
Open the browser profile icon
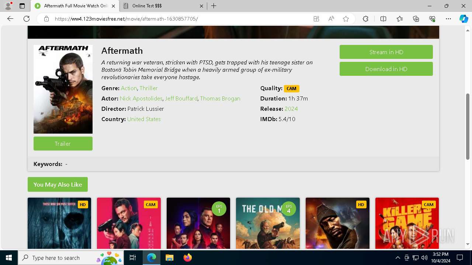coord(8,6)
